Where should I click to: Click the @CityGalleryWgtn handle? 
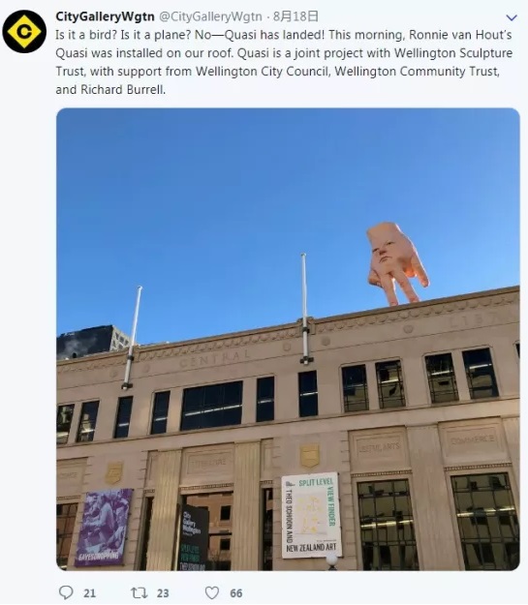pos(210,16)
